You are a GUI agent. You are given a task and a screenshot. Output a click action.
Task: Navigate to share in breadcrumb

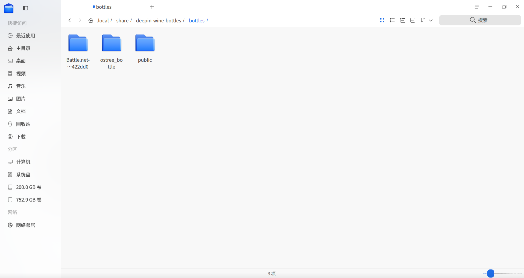[122, 20]
